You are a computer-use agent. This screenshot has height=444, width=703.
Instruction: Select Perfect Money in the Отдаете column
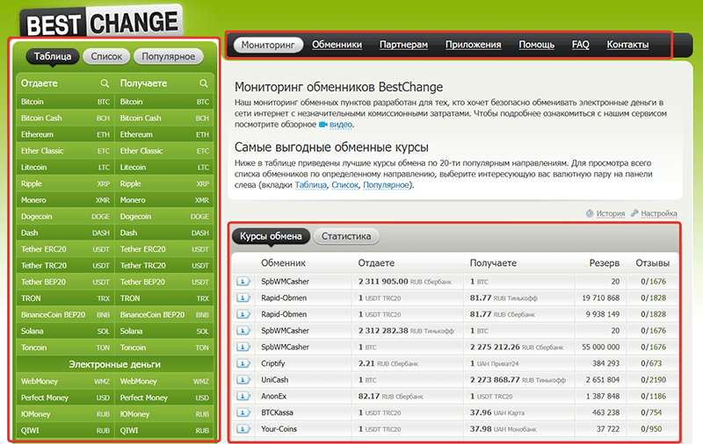click(x=65, y=397)
